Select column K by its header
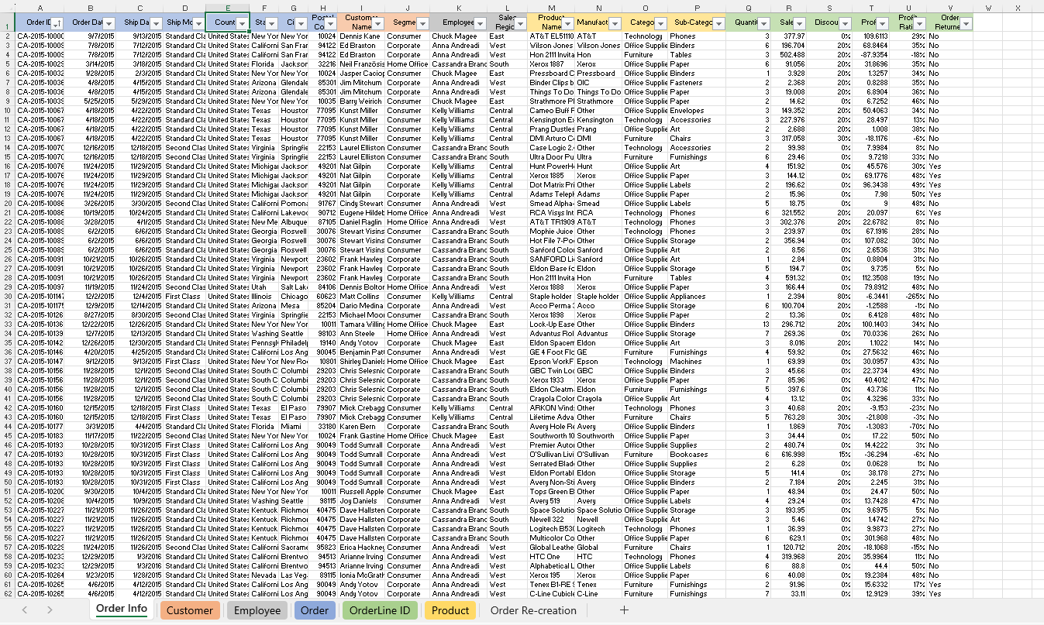Image resolution: width=1044 pixels, height=625 pixels. pos(457,7)
